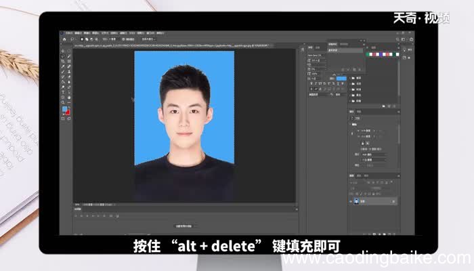This screenshot has height=271, width=474.
Task: Open the Edit menu
Action: click(79, 33)
